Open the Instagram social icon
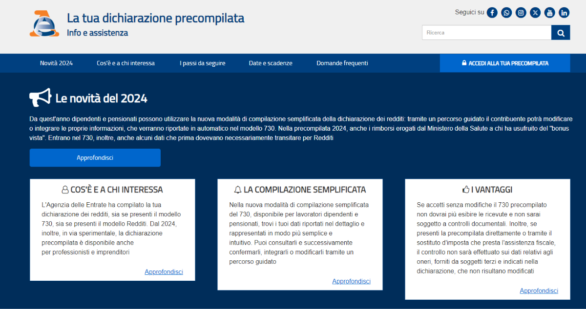Screen dimensions: 586x309 tap(521, 13)
